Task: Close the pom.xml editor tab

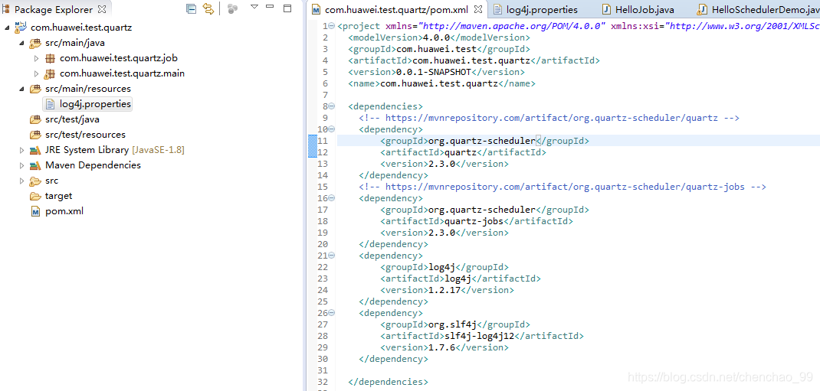Action: [x=478, y=9]
